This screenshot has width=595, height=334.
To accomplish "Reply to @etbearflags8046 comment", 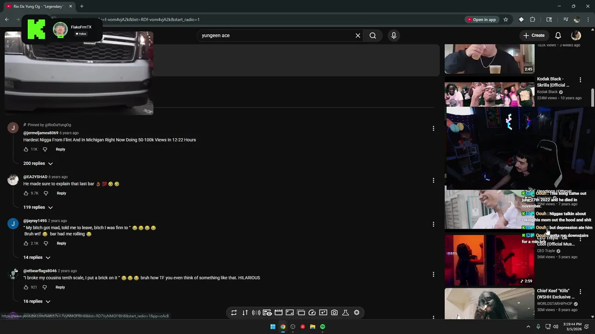I will tap(60, 288).
